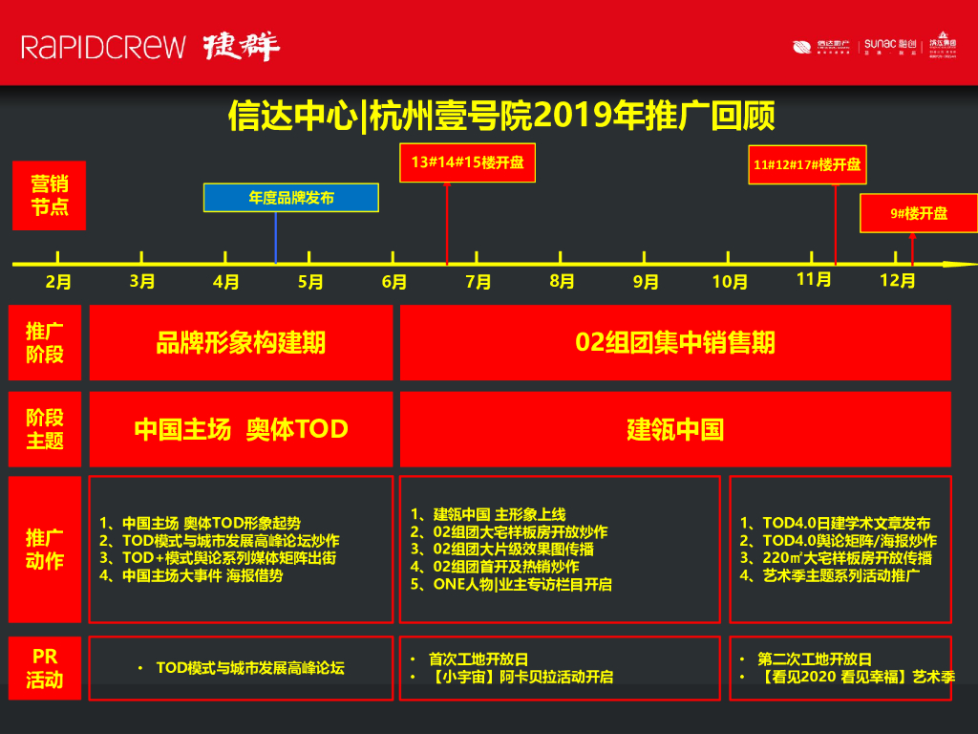Click the 4月 timeline label
Viewport: 978px width, 734px height.
click(x=225, y=282)
